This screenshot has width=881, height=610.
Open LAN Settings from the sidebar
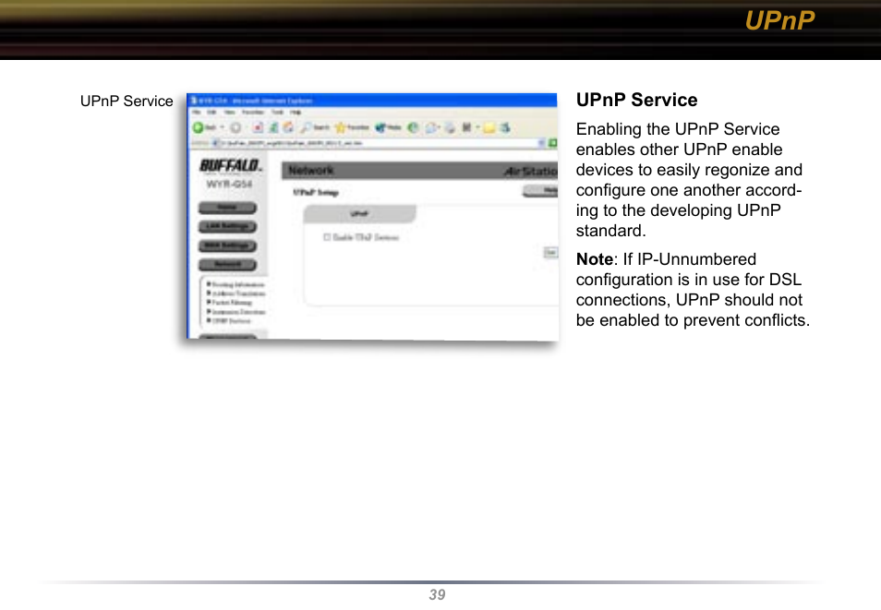(227, 227)
